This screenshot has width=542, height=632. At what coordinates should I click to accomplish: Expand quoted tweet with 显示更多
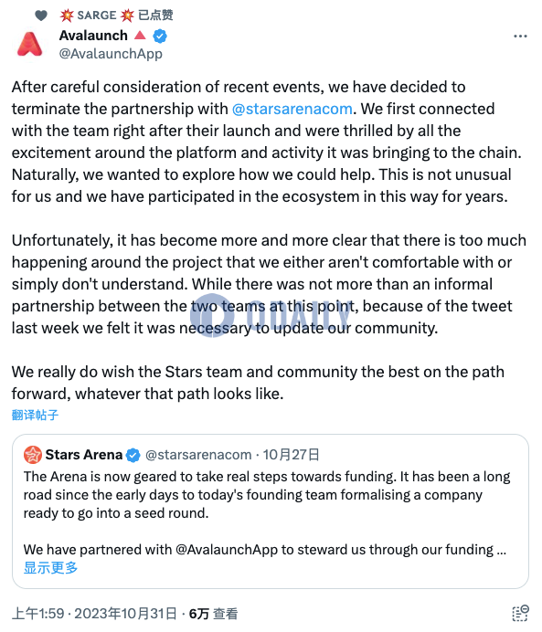click(50, 567)
